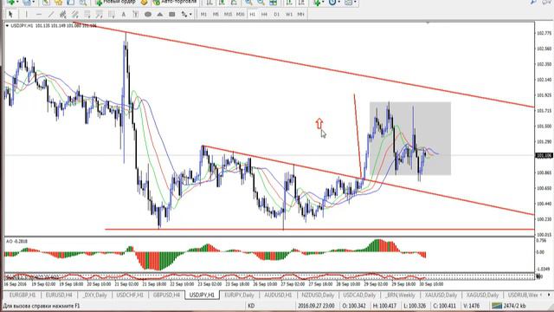Open the _BRN,Weekly chart tab
This screenshot has height=312, width=554.
click(400, 295)
